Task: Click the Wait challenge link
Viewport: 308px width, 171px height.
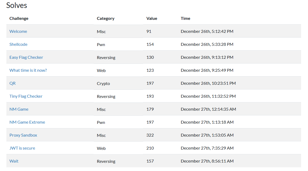Action: (14, 161)
